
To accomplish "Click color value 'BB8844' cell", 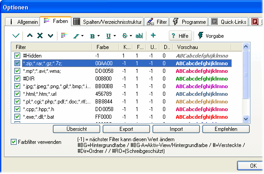I will 104,102.
